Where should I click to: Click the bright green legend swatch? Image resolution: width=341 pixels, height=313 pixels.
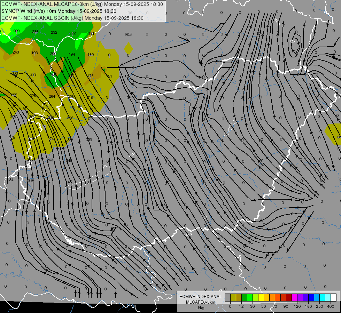(x=250, y=297)
